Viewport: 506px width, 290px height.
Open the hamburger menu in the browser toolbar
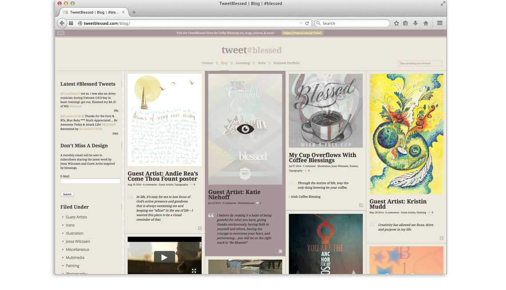click(439, 23)
